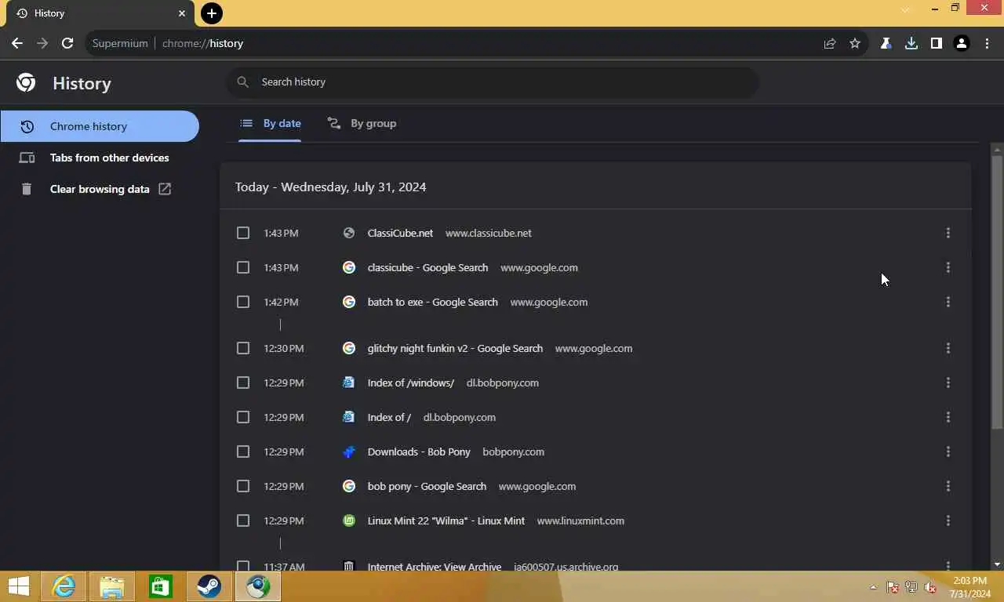Open more actions for batch to exe entry
The width and height of the screenshot is (1004, 602).
click(948, 302)
